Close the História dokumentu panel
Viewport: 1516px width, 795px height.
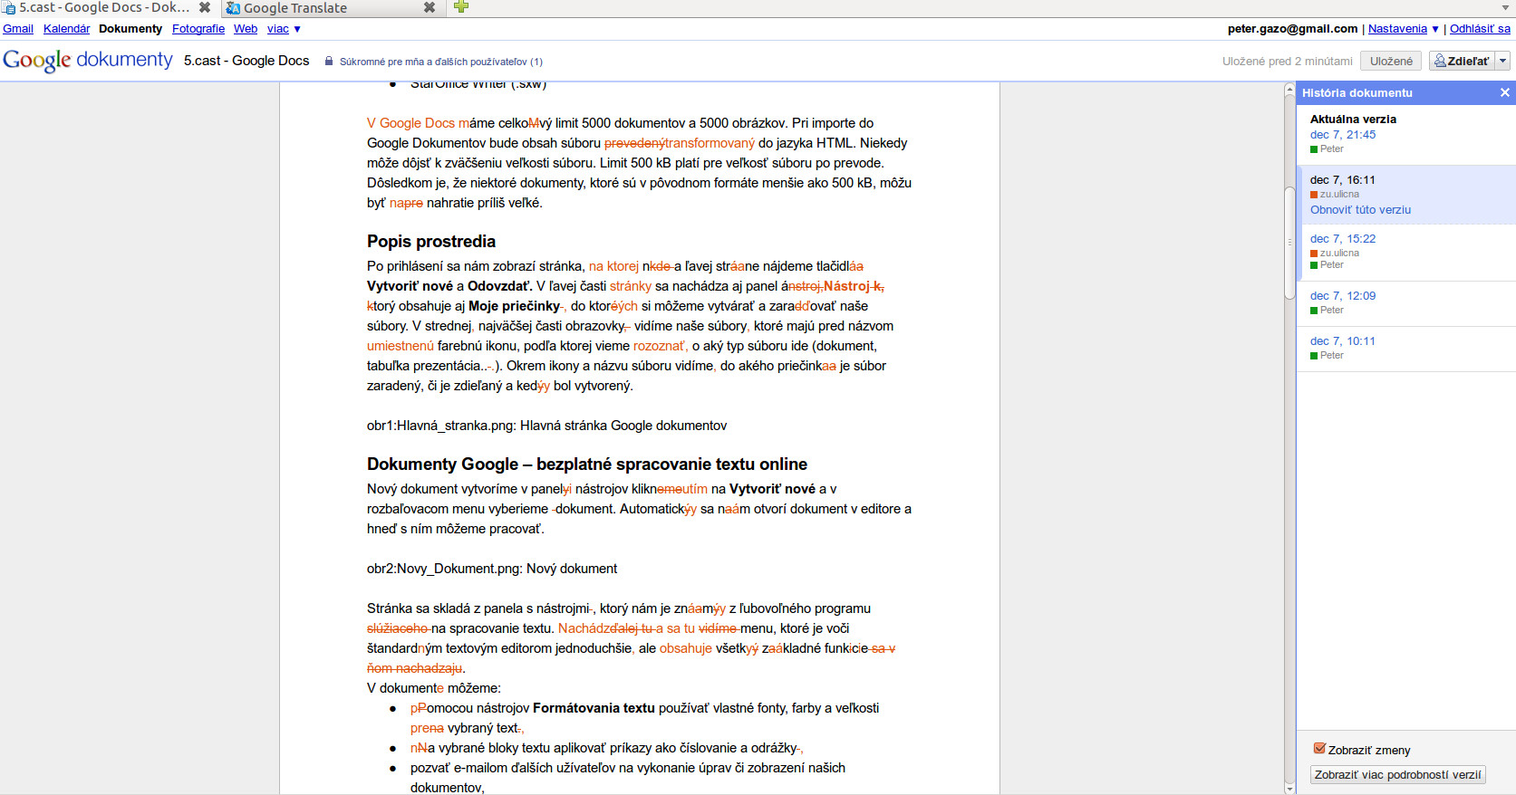point(1504,92)
